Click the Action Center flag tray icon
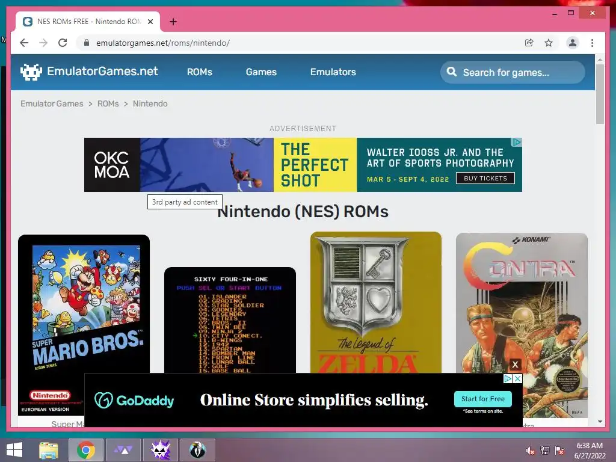The width and height of the screenshot is (616, 462). pyautogui.click(x=559, y=451)
